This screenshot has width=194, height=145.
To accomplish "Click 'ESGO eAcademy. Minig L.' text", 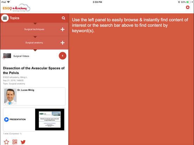I will click(x=15, y=77).
